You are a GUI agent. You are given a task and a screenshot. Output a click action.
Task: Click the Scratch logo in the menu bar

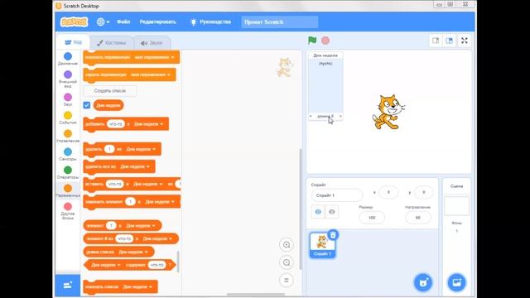(x=74, y=22)
